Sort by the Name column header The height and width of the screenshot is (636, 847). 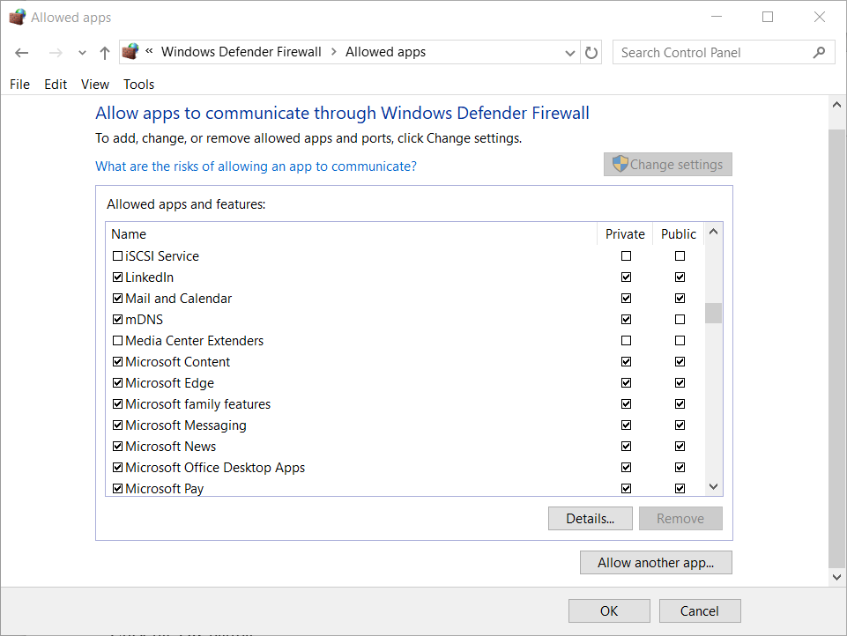tap(351, 233)
